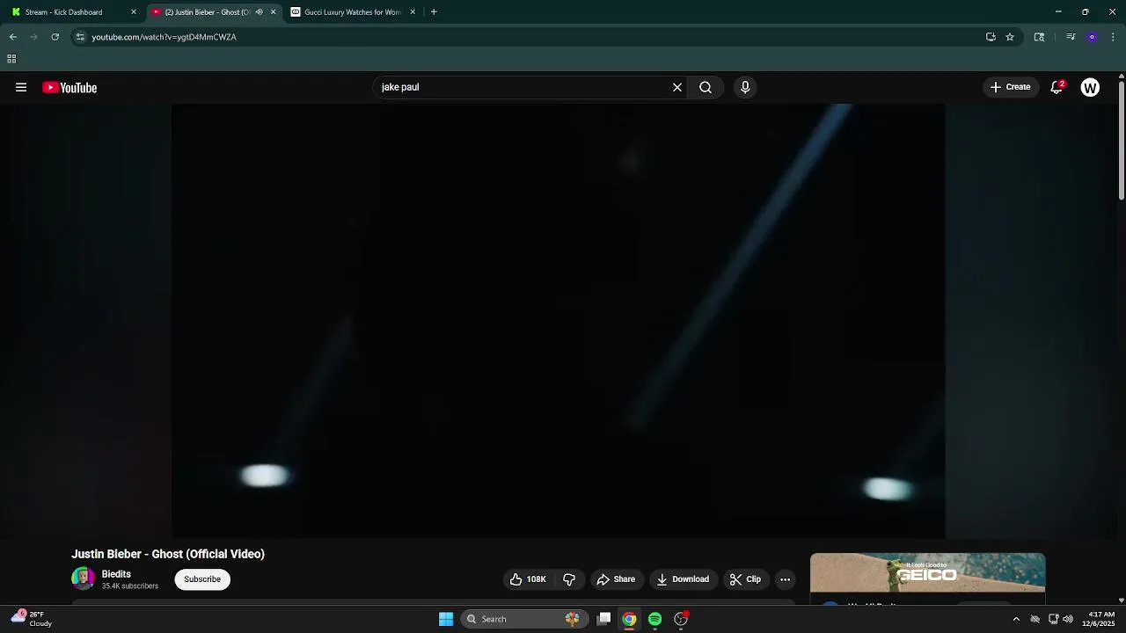Viewport: 1126px width, 633px height.
Task: Click the video player area to pause
Action: [x=559, y=321]
